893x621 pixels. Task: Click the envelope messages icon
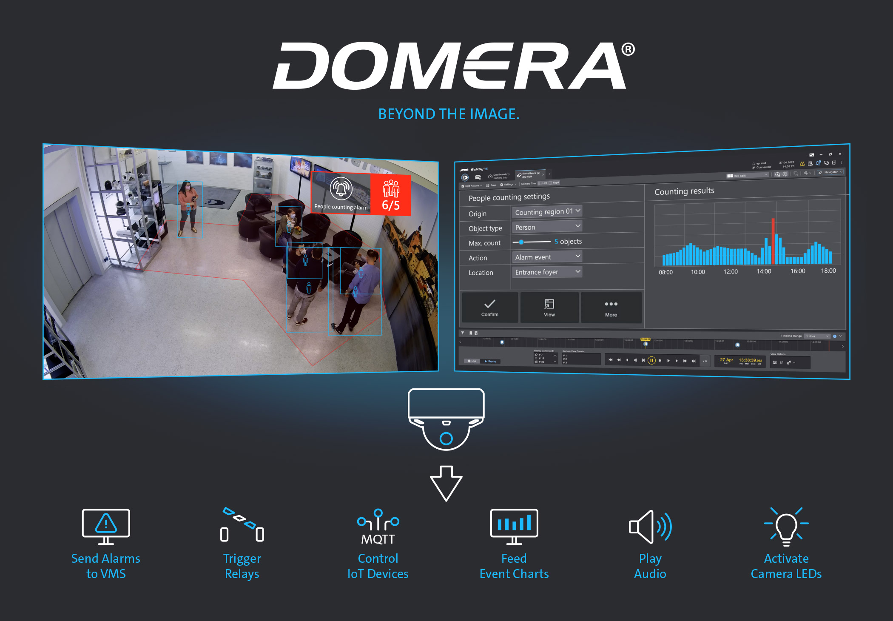pos(478,177)
